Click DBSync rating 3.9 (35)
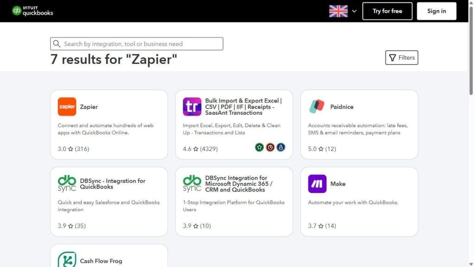This screenshot has width=474, height=267. click(x=72, y=226)
